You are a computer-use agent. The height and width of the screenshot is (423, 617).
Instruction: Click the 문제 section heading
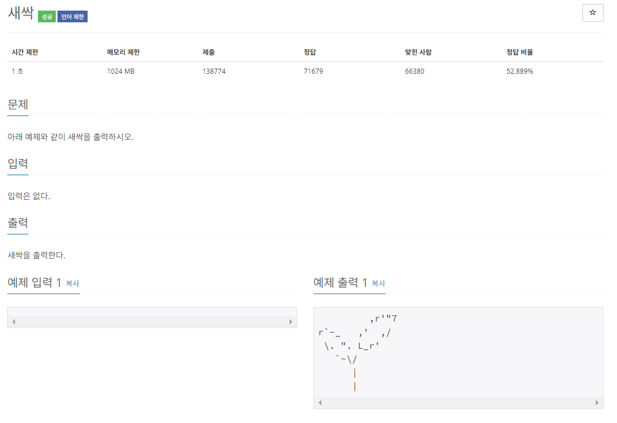coord(17,105)
